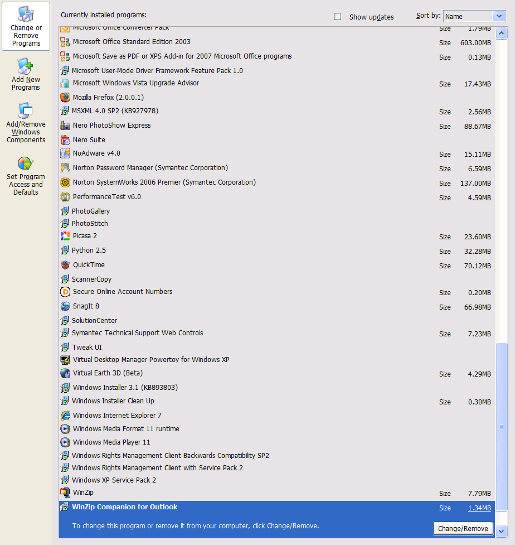Click the Virtual Desktop Manager Powertoy icon
The width and height of the screenshot is (515, 545).
[65, 360]
